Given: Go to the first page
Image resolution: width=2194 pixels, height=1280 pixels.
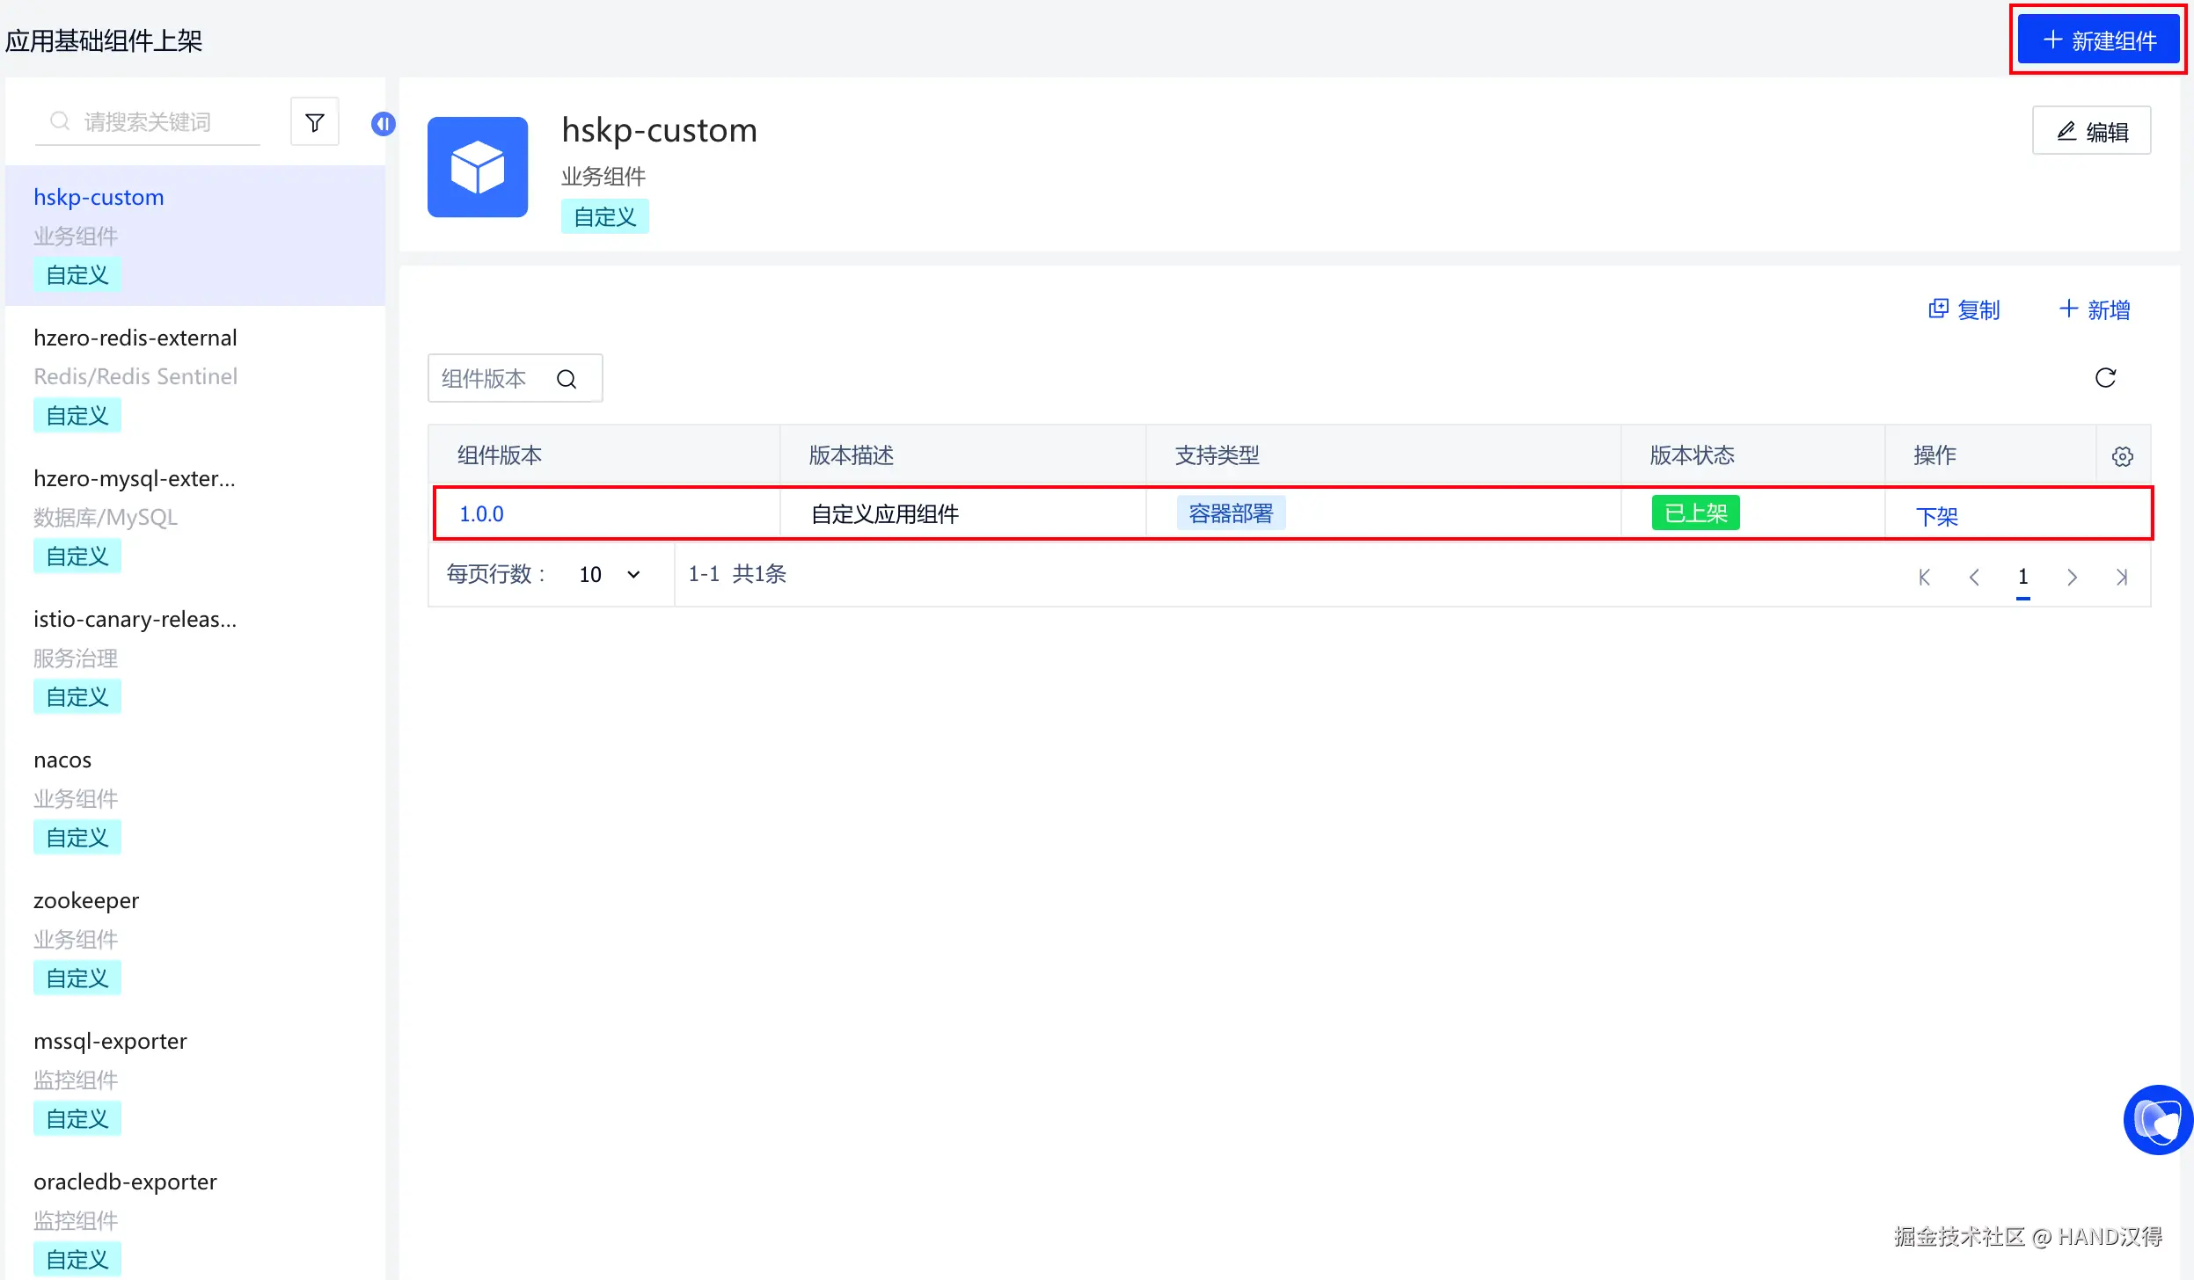Looking at the screenshot, I should (x=1924, y=577).
